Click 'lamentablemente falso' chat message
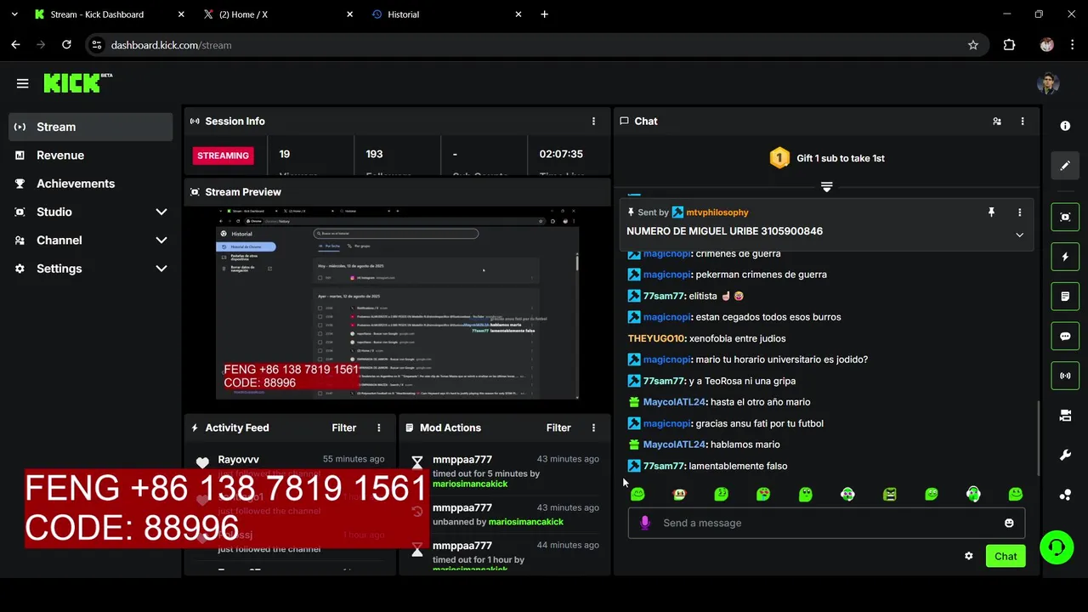The width and height of the screenshot is (1088, 612). 738,466
